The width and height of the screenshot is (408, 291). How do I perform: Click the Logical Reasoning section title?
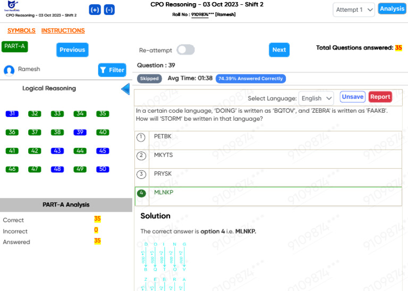tap(49, 88)
